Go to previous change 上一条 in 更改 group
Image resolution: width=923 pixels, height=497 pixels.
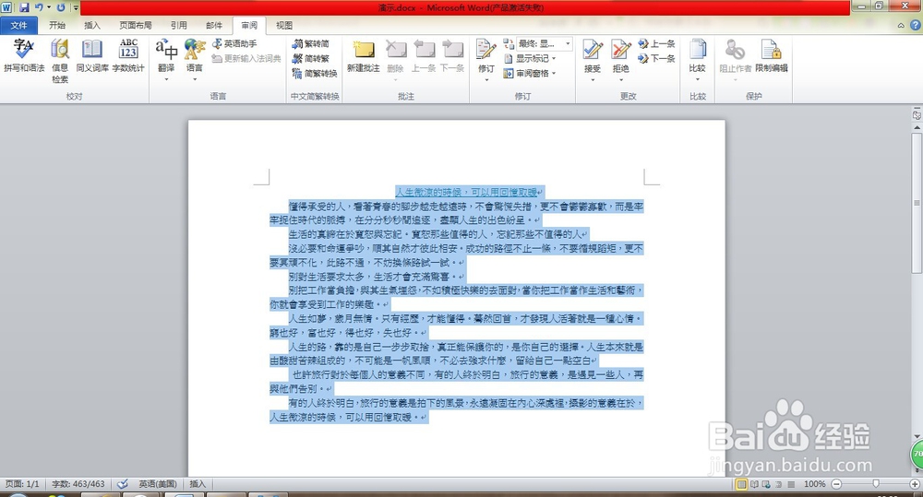click(x=657, y=43)
